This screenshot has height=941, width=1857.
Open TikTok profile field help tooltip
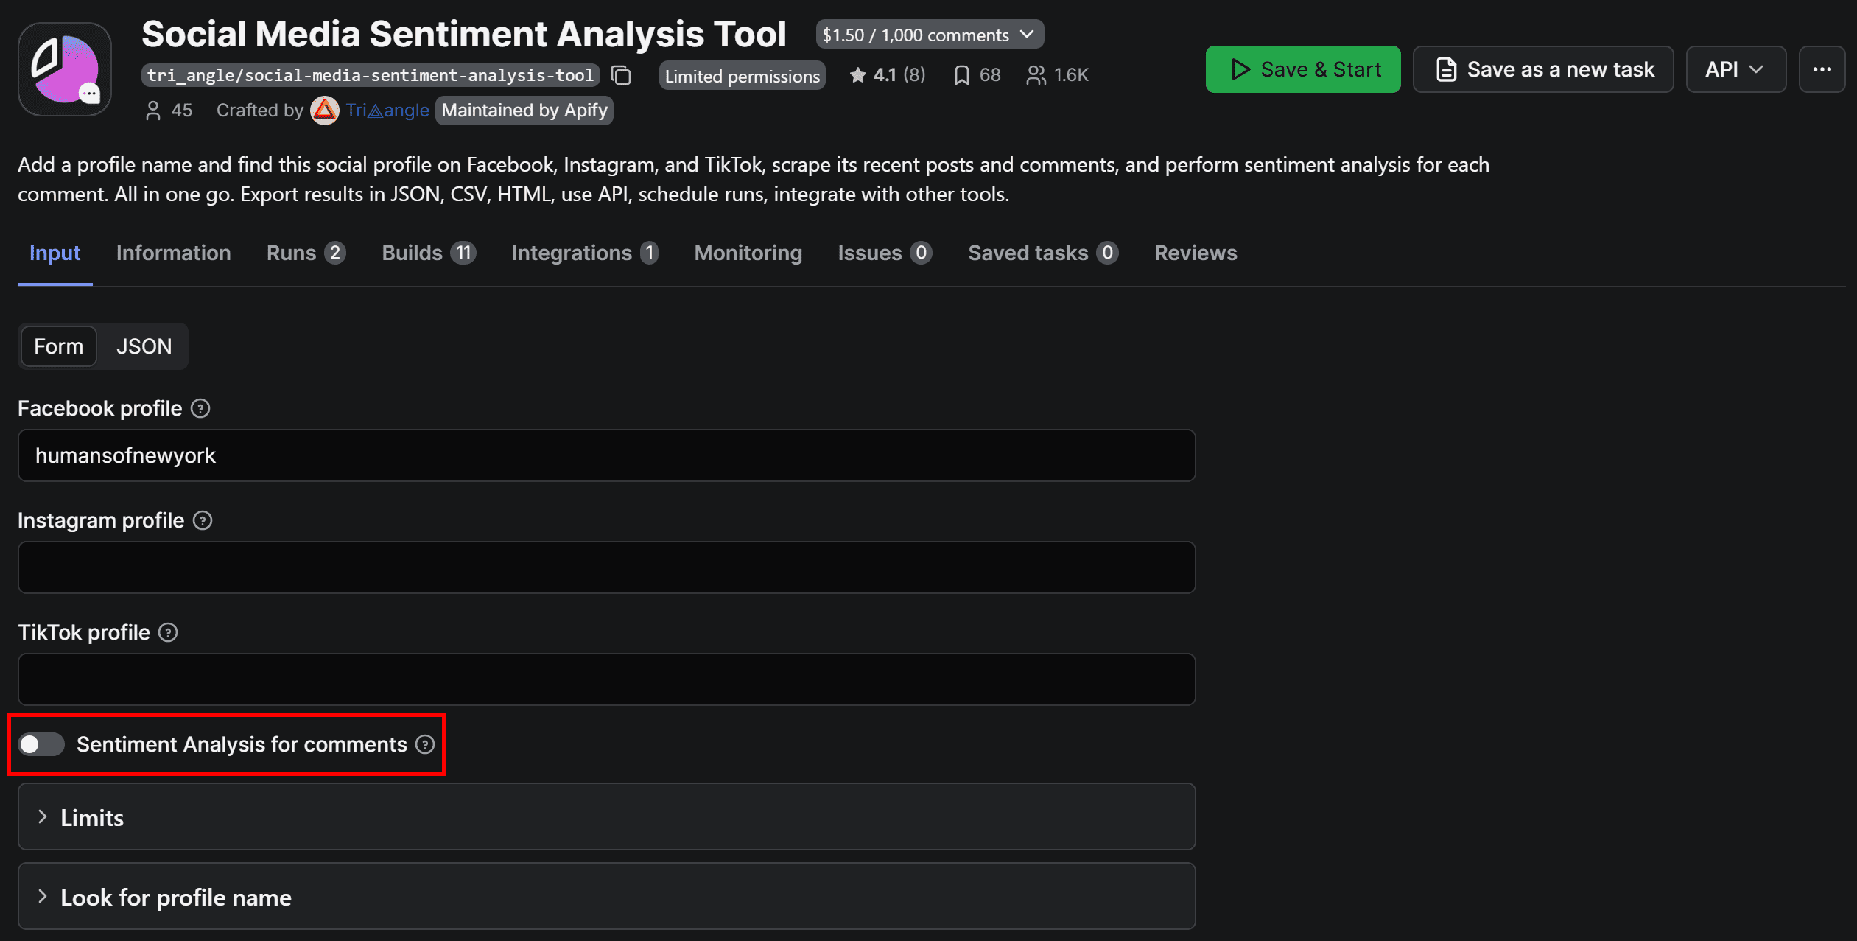coord(168,632)
